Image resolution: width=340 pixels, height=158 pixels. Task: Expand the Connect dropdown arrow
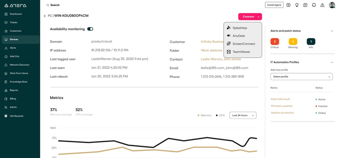pos(258,17)
